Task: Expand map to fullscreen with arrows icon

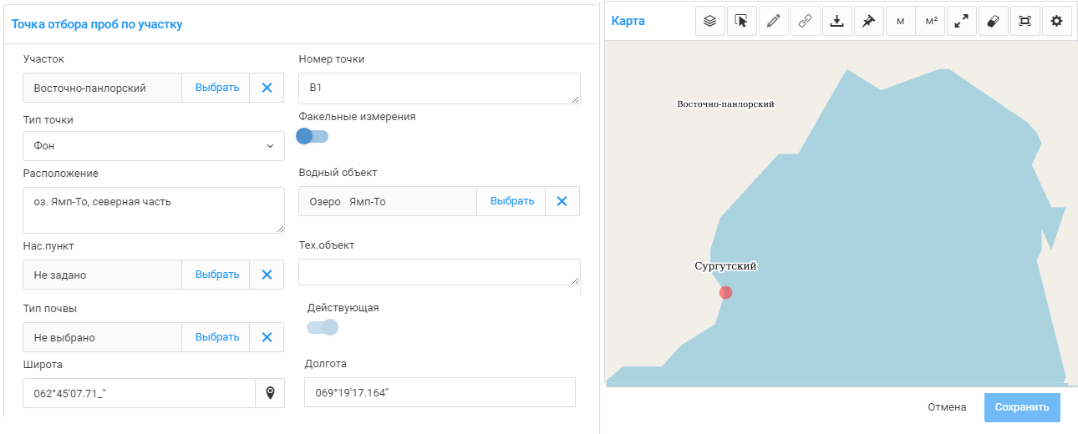Action: (x=962, y=22)
